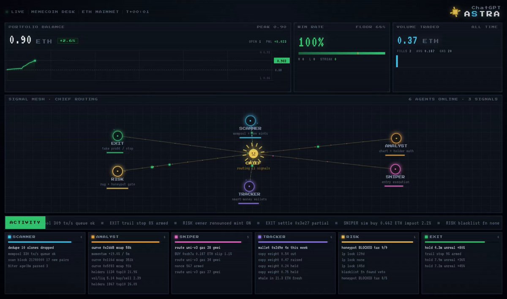Click the ANALYST agent node circle
Viewport: 507px width, 299px height.
[396, 138]
